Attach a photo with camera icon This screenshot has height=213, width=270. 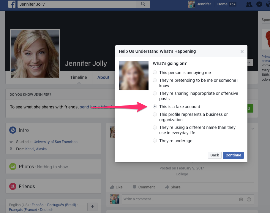[241, 199]
